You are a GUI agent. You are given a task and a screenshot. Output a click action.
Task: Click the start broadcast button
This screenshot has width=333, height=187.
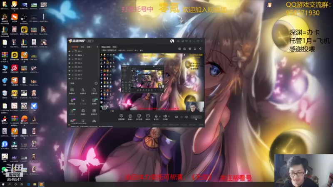coord(196,117)
